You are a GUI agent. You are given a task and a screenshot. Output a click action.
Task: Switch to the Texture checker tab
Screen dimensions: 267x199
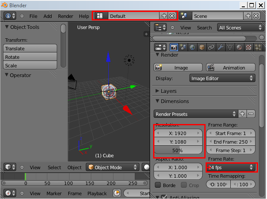tap(249, 47)
